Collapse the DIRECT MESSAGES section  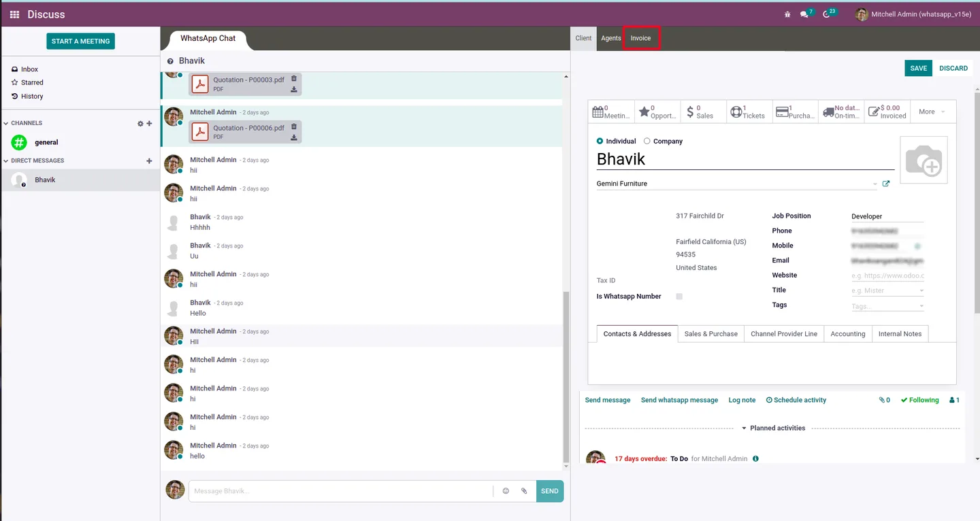[34, 161]
